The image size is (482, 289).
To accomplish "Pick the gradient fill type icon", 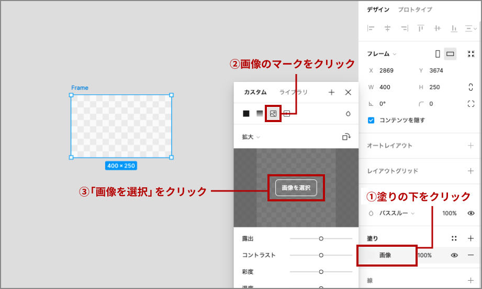I will (260, 113).
